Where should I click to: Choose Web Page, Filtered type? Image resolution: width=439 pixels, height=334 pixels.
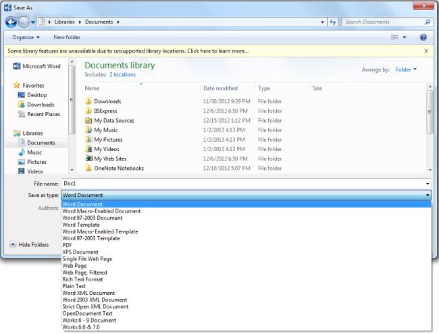[x=246, y=273]
